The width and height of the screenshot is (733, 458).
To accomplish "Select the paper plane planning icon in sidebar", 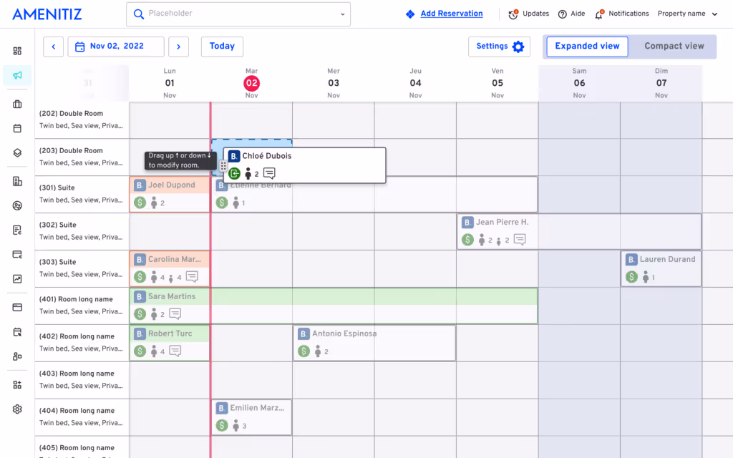I will [x=16, y=76].
